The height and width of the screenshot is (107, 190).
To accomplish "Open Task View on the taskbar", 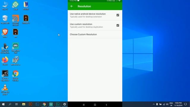I will pos(17,104).
